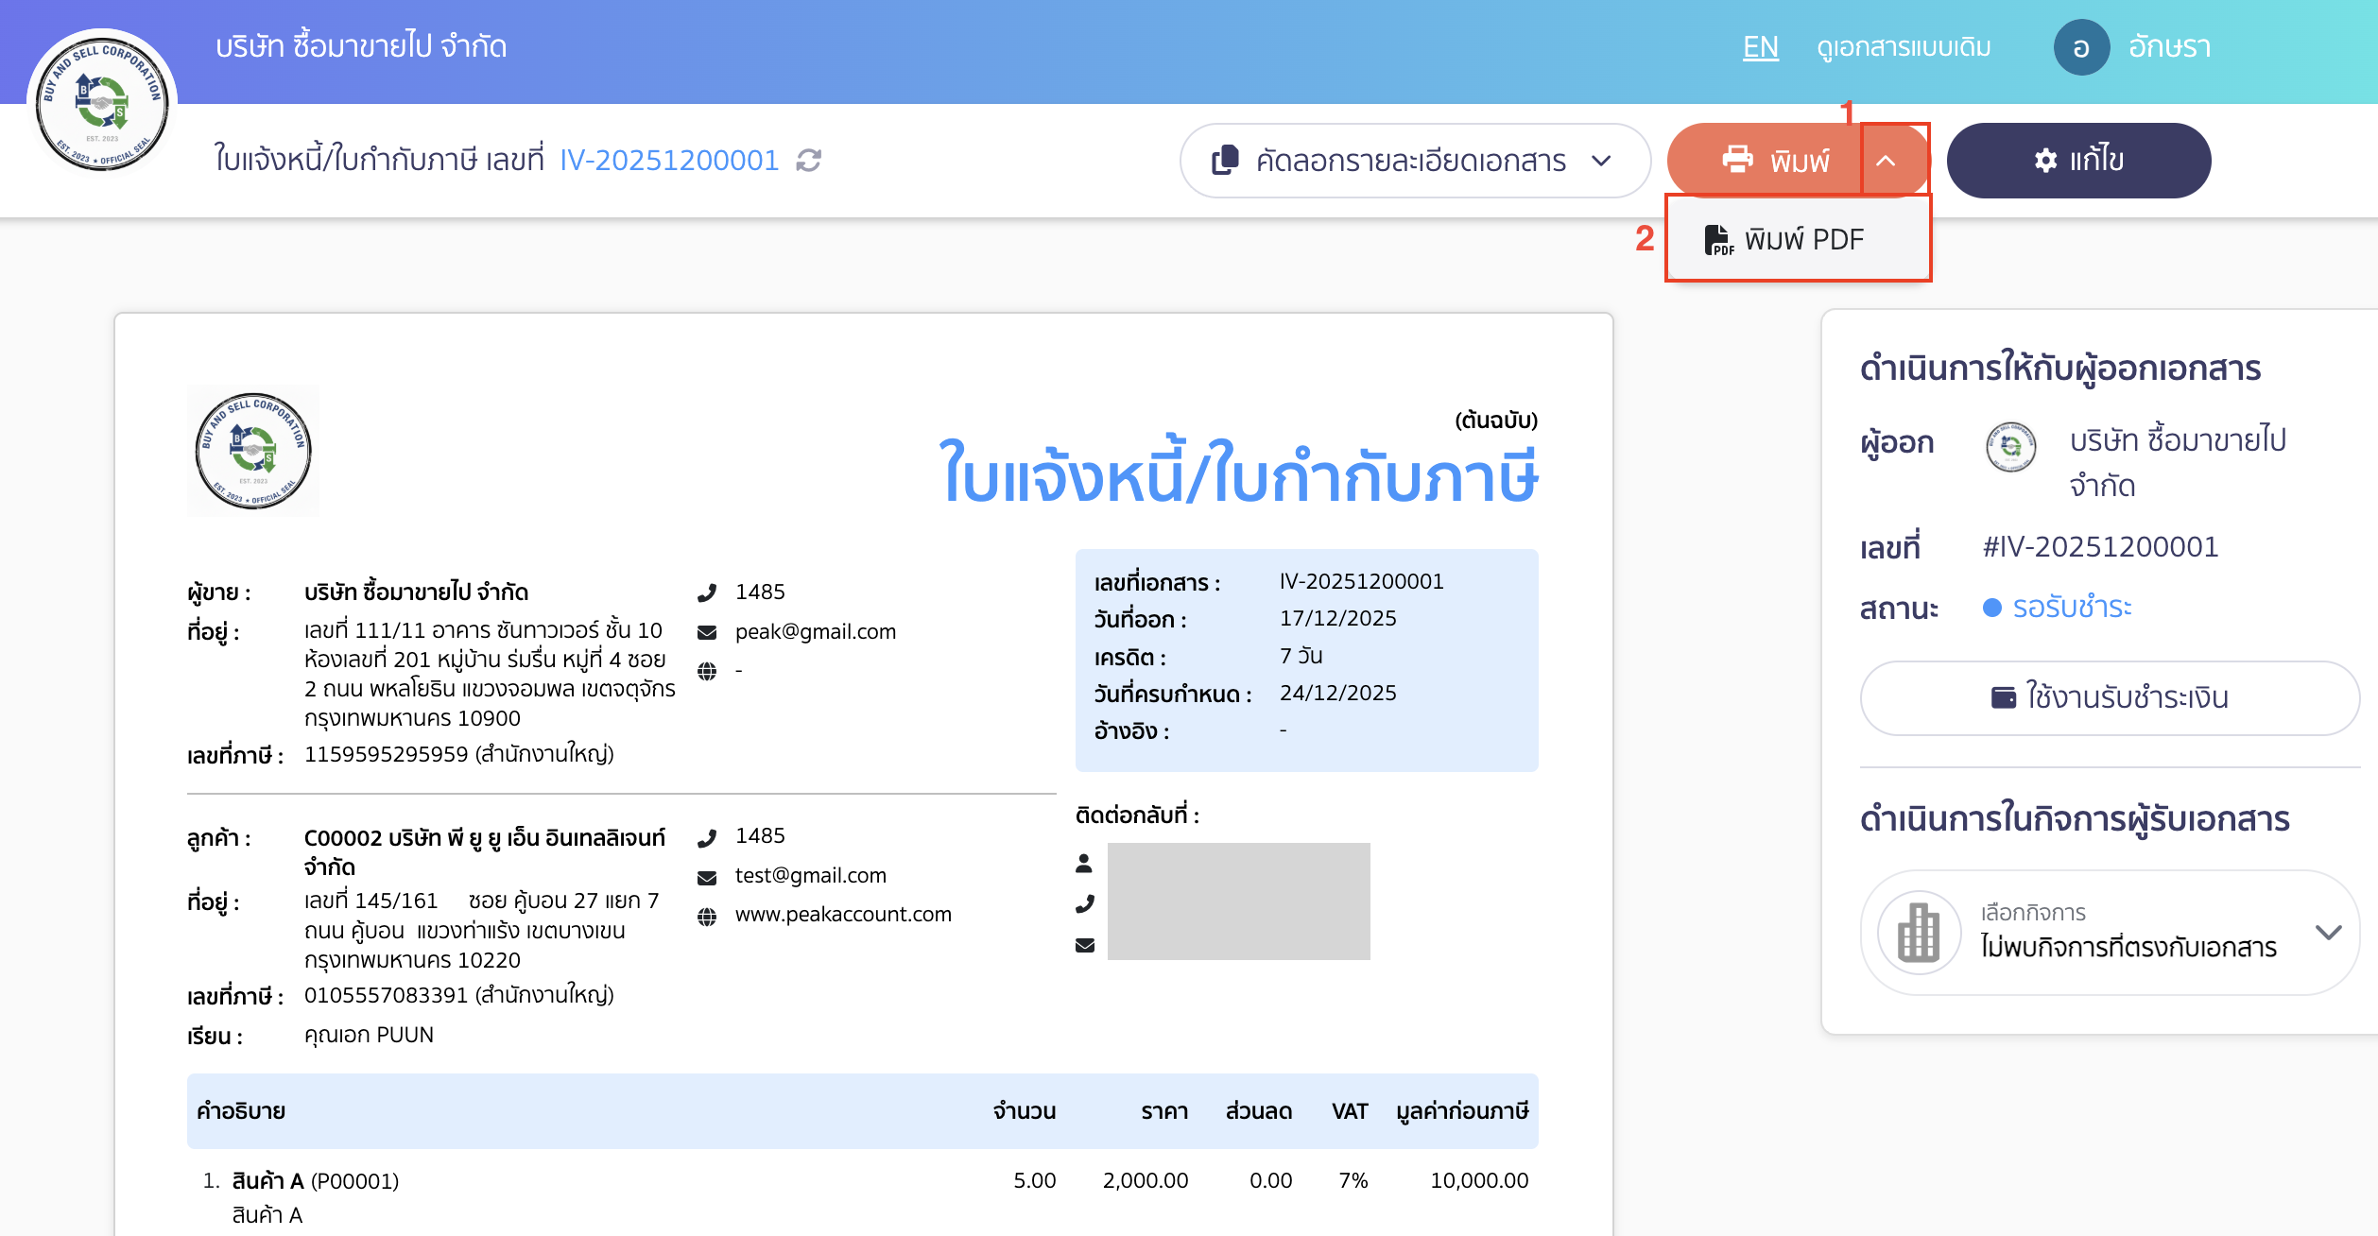Click the ใช้งานรับชำระเงิน button
The height and width of the screenshot is (1236, 2378).
(2110, 697)
